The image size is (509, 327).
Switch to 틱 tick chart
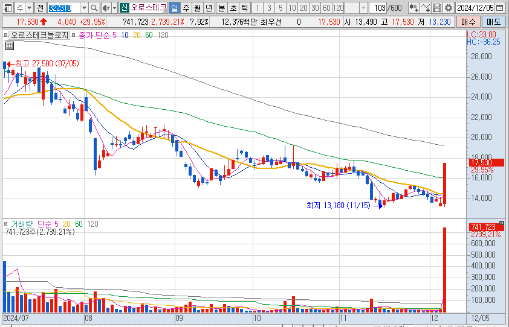[244, 8]
